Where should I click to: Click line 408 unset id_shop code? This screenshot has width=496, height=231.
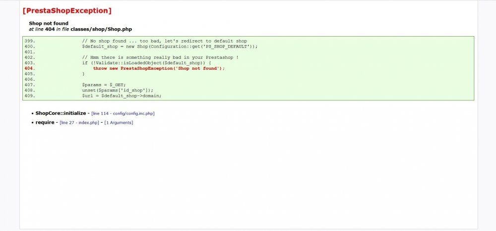[118, 90]
